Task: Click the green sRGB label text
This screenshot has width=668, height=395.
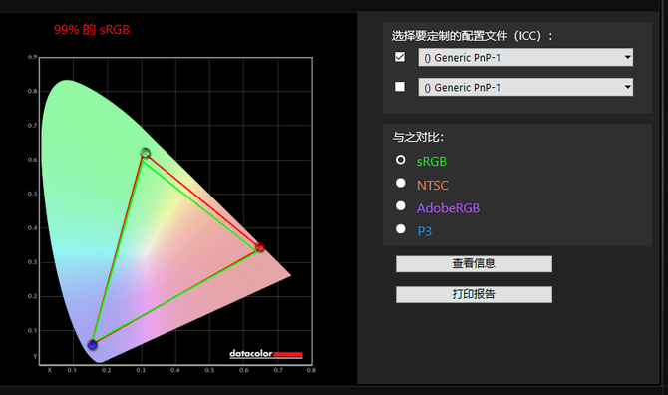Action: pyautogui.click(x=432, y=161)
